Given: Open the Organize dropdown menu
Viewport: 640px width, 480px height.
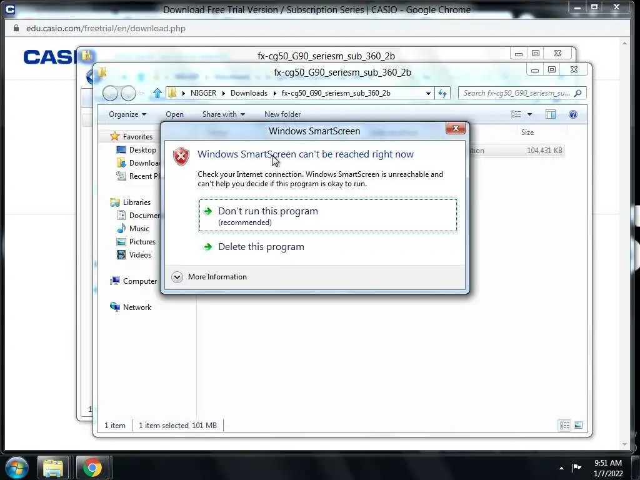Looking at the screenshot, I should (127, 114).
